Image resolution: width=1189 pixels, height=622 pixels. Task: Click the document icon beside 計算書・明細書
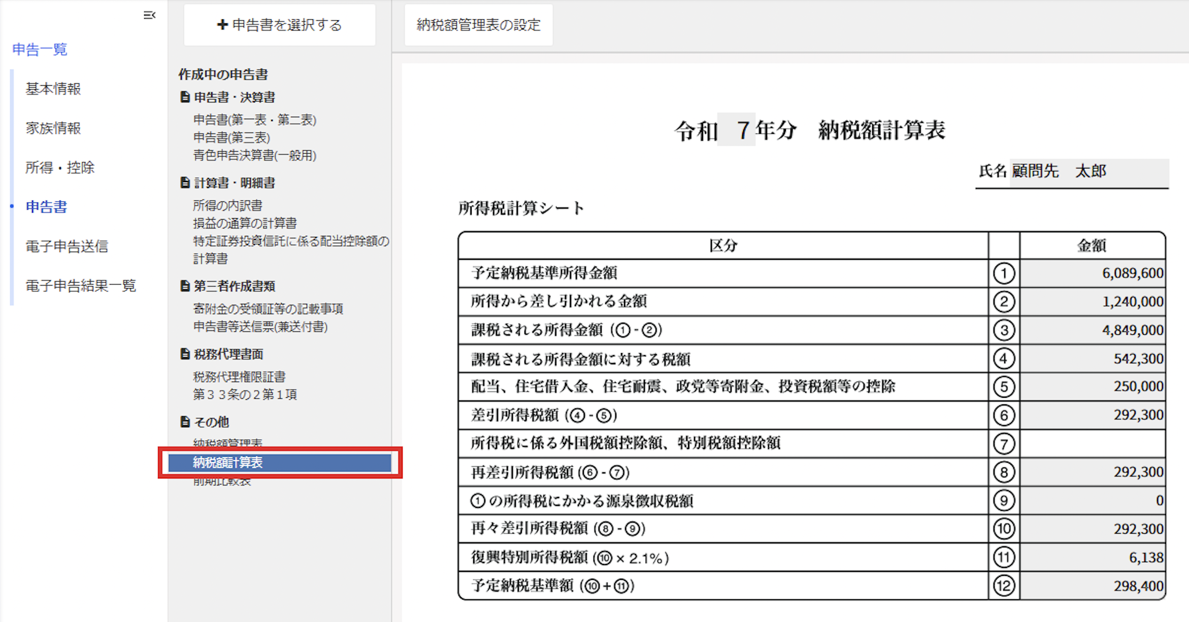pyautogui.click(x=185, y=183)
